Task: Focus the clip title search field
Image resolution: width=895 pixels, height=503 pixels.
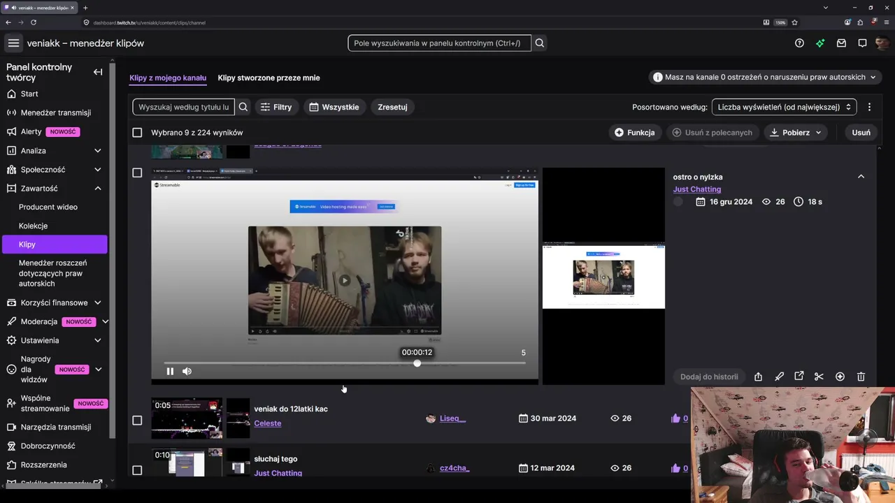Action: point(184,107)
